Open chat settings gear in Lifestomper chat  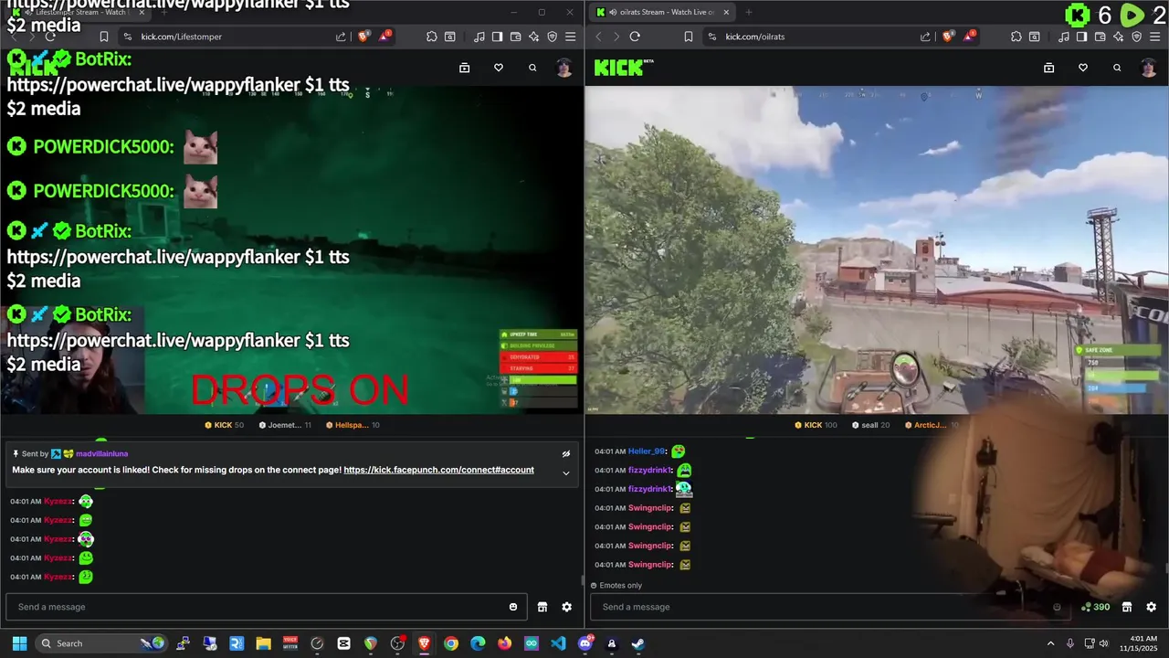click(567, 607)
